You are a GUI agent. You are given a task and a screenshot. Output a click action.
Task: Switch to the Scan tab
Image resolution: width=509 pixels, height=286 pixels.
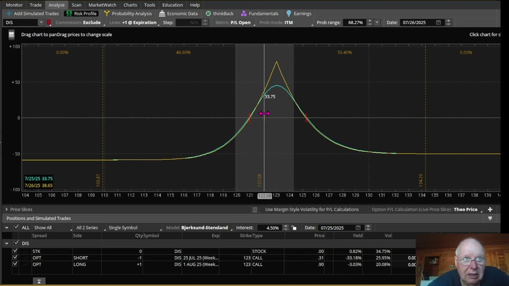(x=76, y=5)
